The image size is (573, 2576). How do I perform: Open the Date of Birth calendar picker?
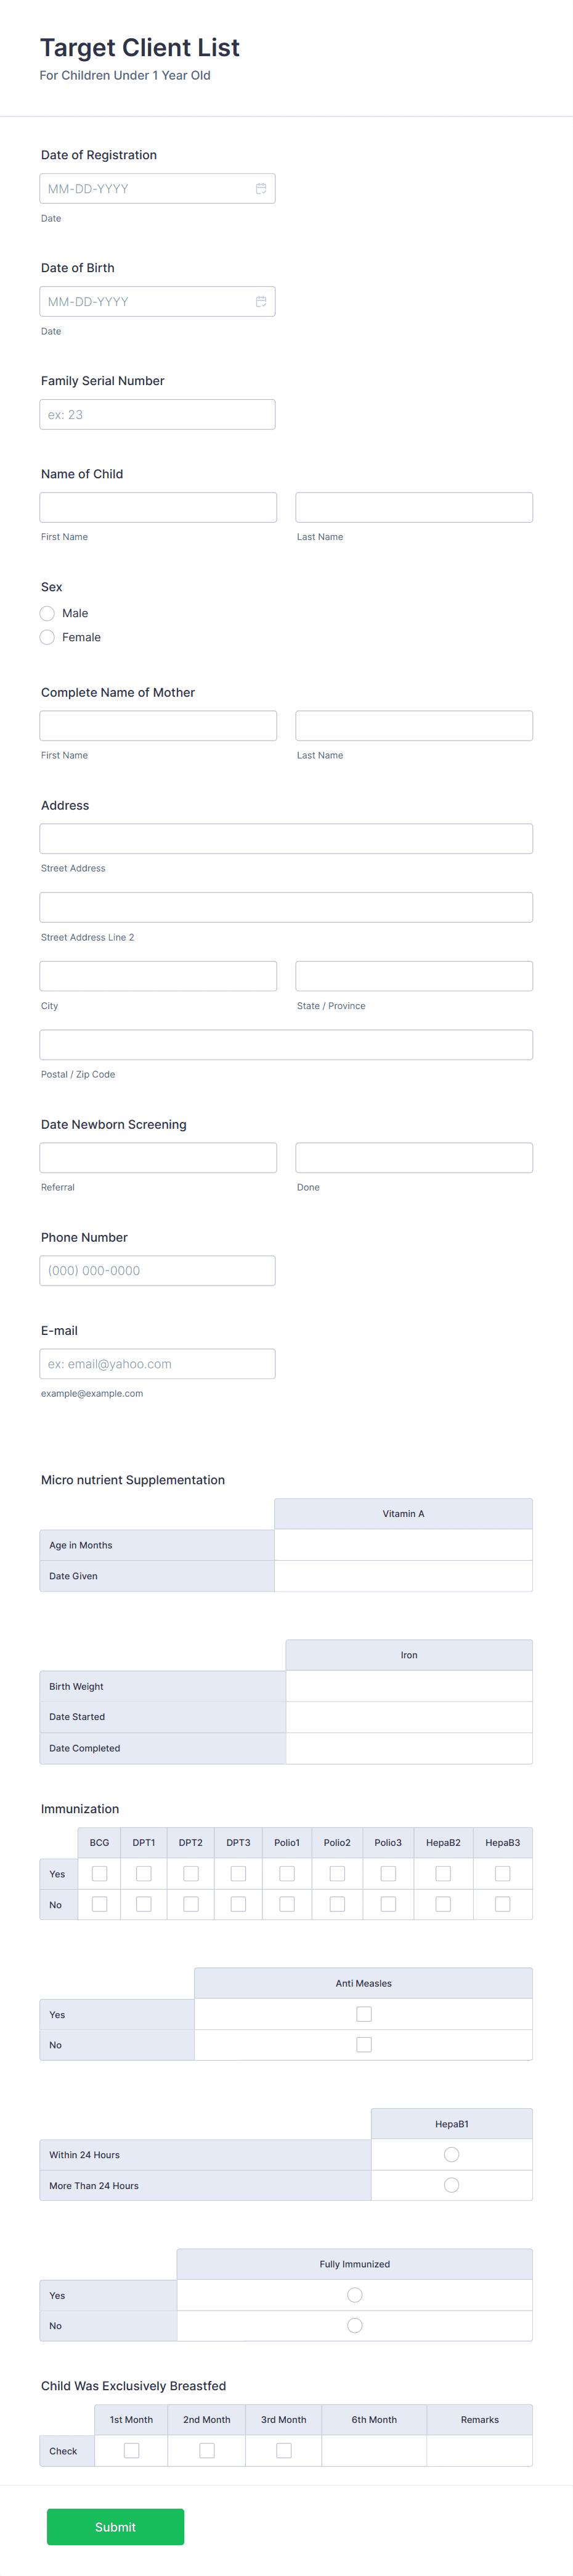point(261,301)
